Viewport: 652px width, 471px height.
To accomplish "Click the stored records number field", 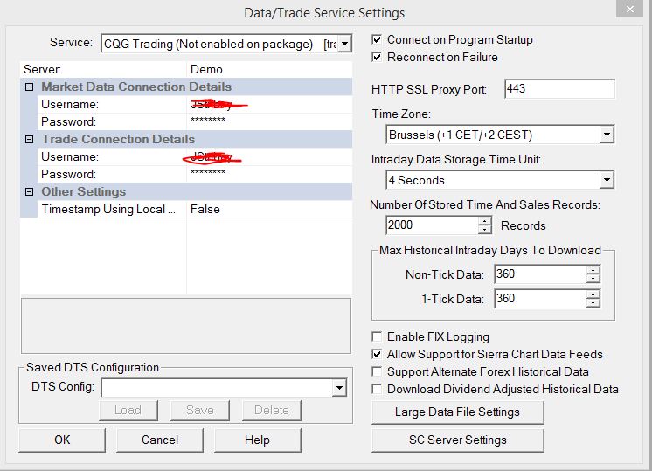I will [432, 225].
